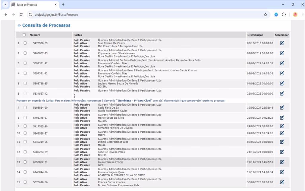This screenshot has height=191, width=305.
Task: Click select icon for process 5468807-73
Action: click(x=281, y=53)
